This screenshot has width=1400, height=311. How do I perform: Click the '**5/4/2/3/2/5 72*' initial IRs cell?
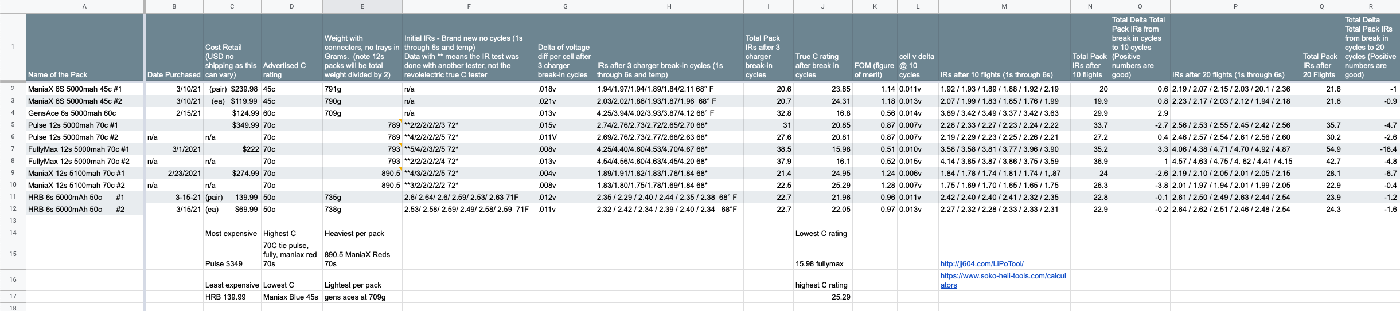(469, 149)
